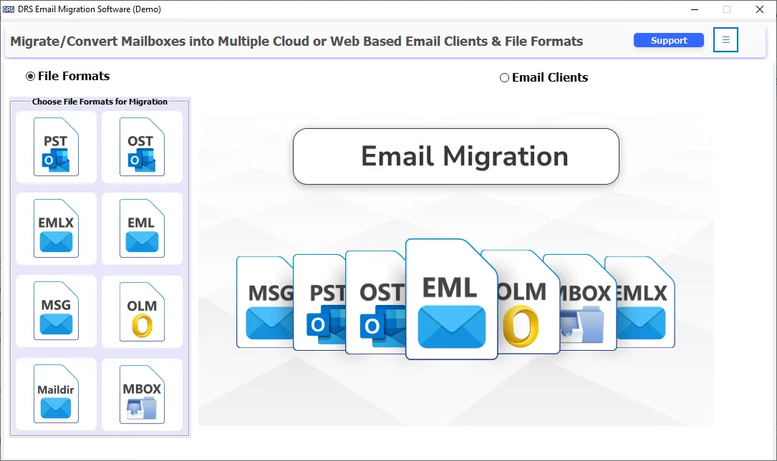Pick the MBOX format icon
This screenshot has height=461, width=777.
(142, 394)
